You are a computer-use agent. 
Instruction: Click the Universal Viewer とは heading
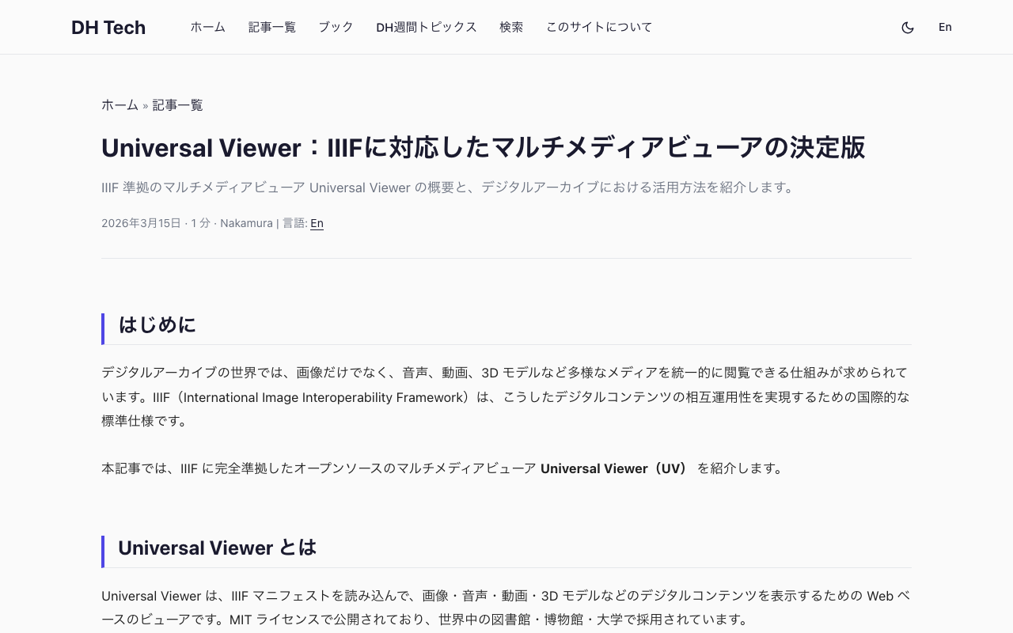click(217, 548)
